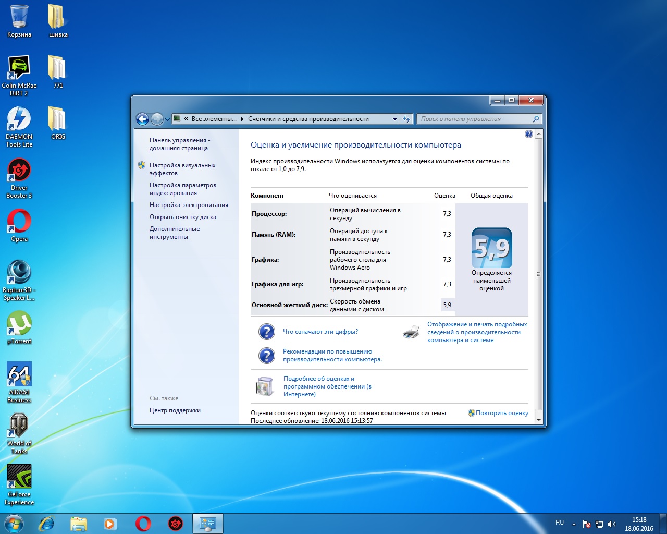Viewport: 667px width, 534px height.
Task: Open the volume speaker tray icon
Action: click(x=612, y=524)
